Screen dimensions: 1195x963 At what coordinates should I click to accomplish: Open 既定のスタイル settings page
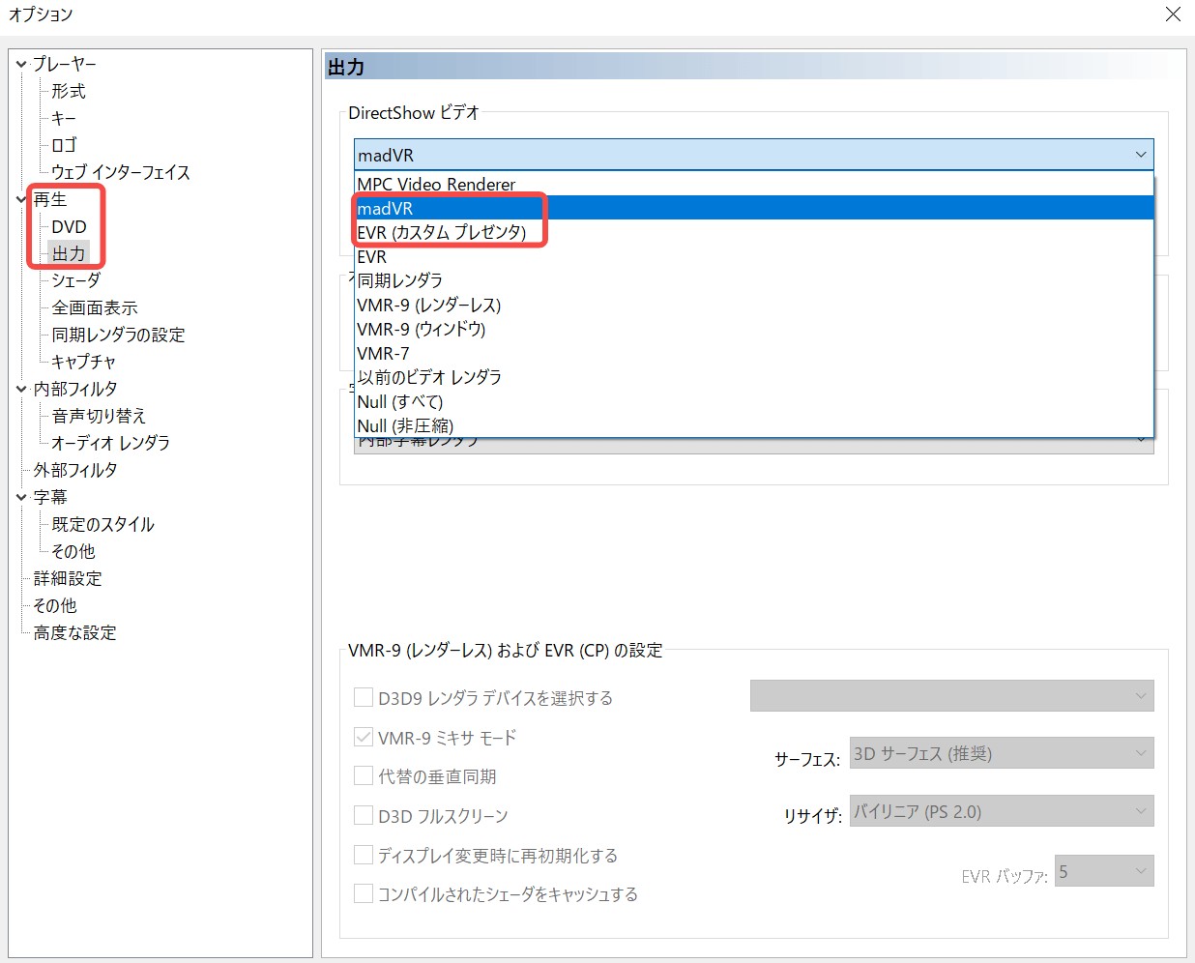103,524
